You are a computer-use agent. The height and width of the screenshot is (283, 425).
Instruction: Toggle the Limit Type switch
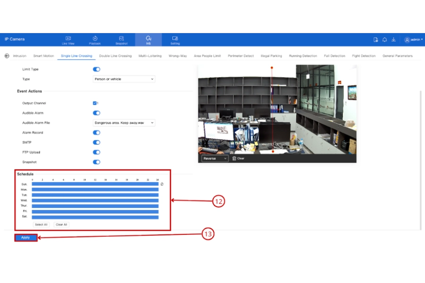pos(96,69)
